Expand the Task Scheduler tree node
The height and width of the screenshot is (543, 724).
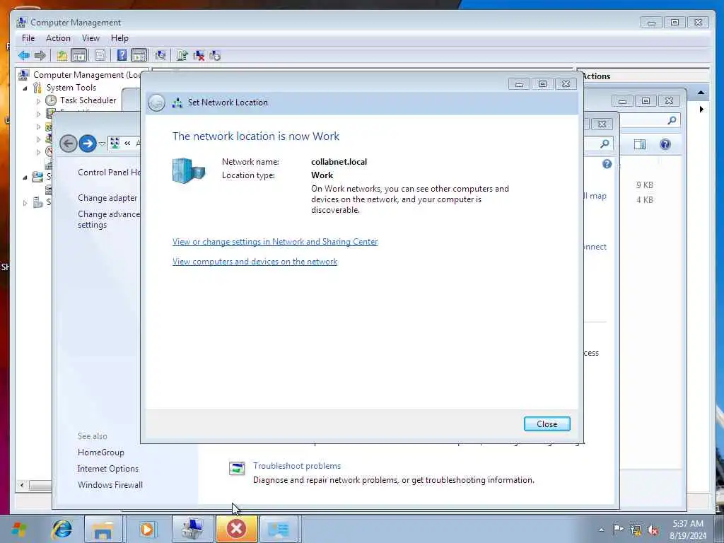(38, 100)
